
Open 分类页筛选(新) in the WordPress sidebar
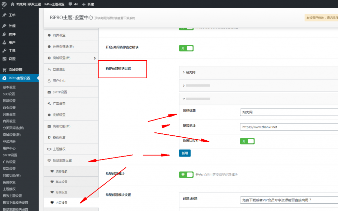(13, 128)
